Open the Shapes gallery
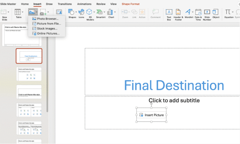 (72, 14)
